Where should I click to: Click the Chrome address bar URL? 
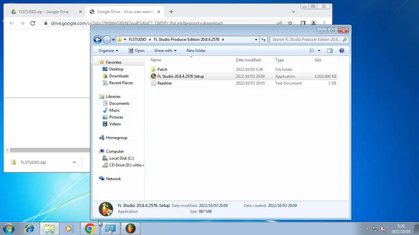[137, 23]
